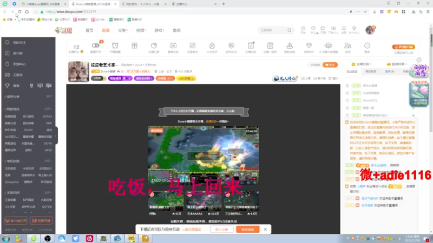Open the PK shield icon in toolbar
Viewport: 433px width, 243px height.
pos(232,46)
